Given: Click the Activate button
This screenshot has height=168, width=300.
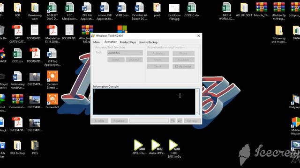Looking at the screenshot, I should pyautogui.click(x=157, y=53).
